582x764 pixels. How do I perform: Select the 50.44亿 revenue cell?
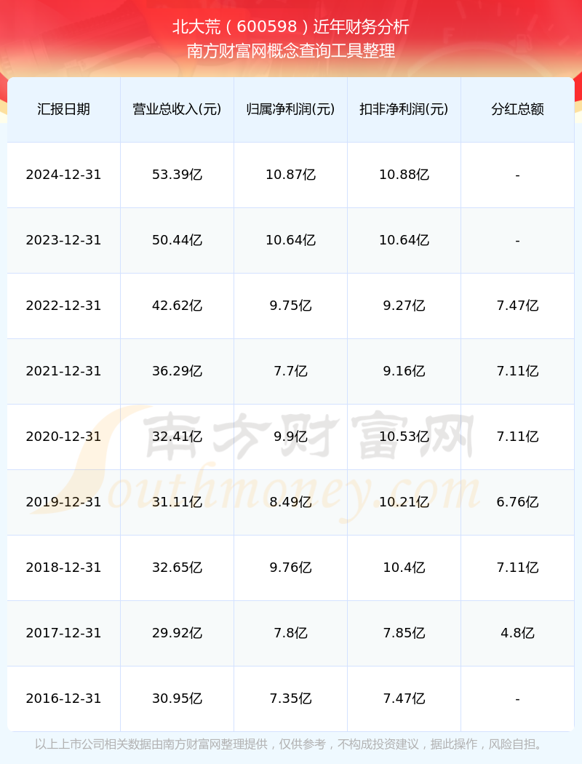click(178, 240)
